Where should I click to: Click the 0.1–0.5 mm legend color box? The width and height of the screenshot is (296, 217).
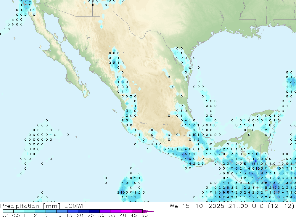[8, 211]
